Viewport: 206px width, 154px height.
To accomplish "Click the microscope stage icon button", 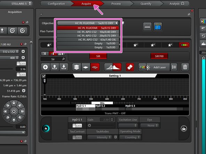I will 147,27.
